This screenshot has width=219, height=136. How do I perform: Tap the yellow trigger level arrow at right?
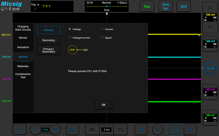[199, 35]
